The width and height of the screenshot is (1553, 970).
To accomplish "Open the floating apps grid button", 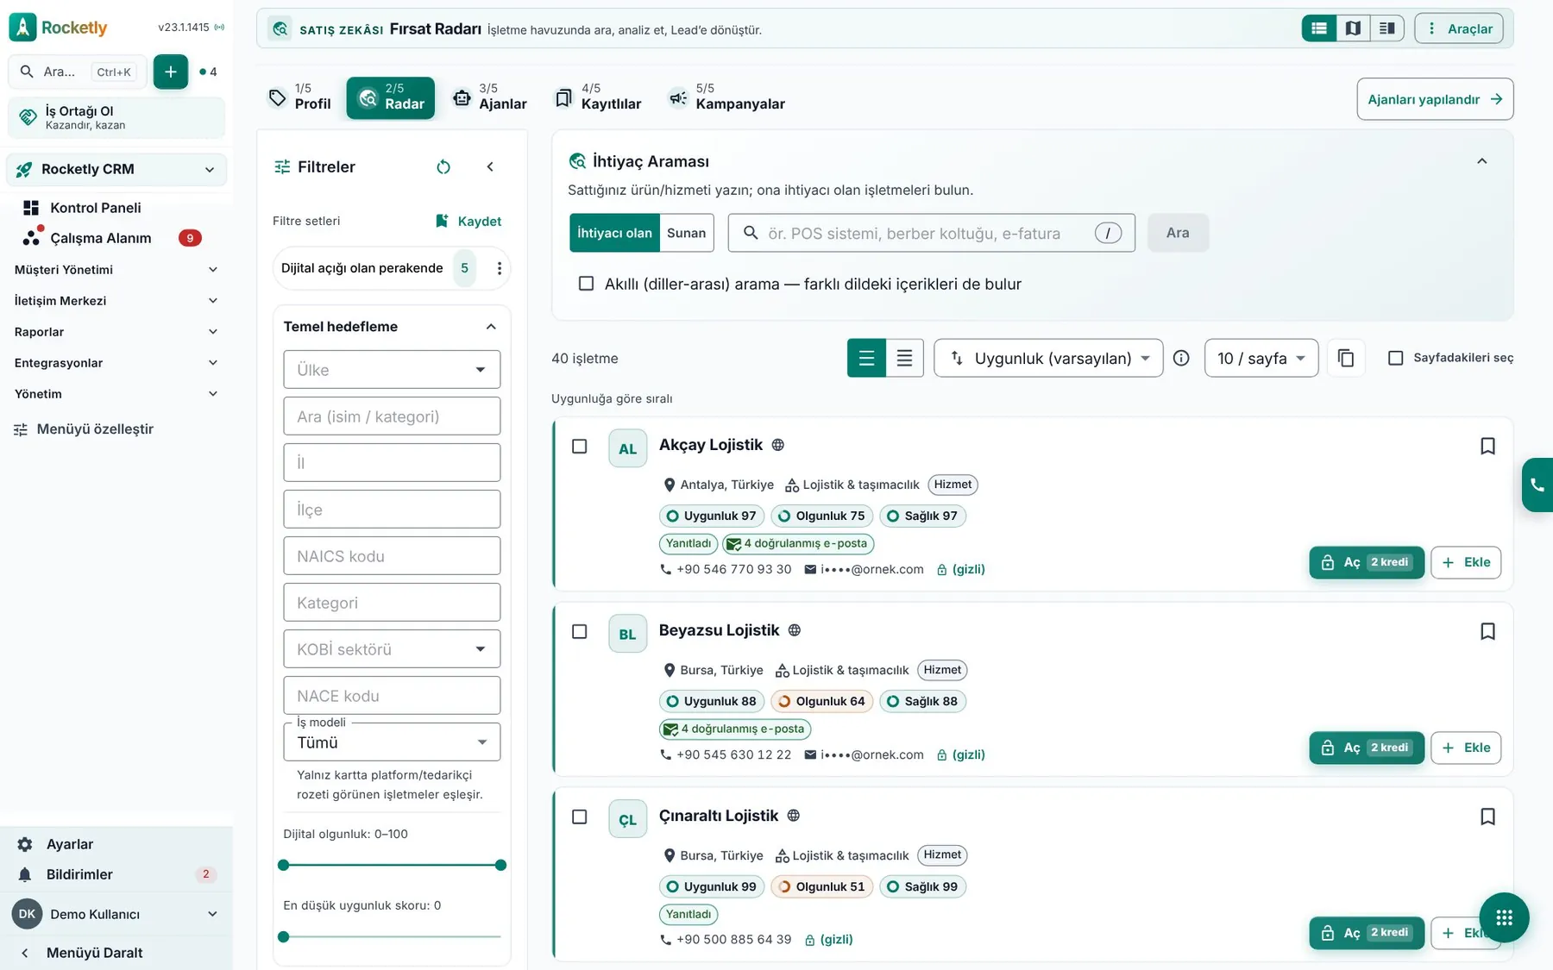I will tap(1504, 917).
